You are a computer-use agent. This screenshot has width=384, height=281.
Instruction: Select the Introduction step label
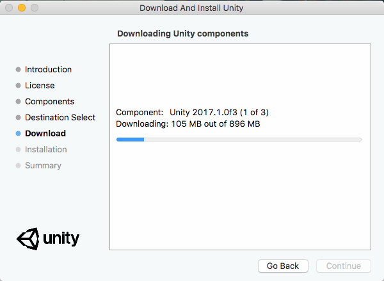(x=48, y=70)
